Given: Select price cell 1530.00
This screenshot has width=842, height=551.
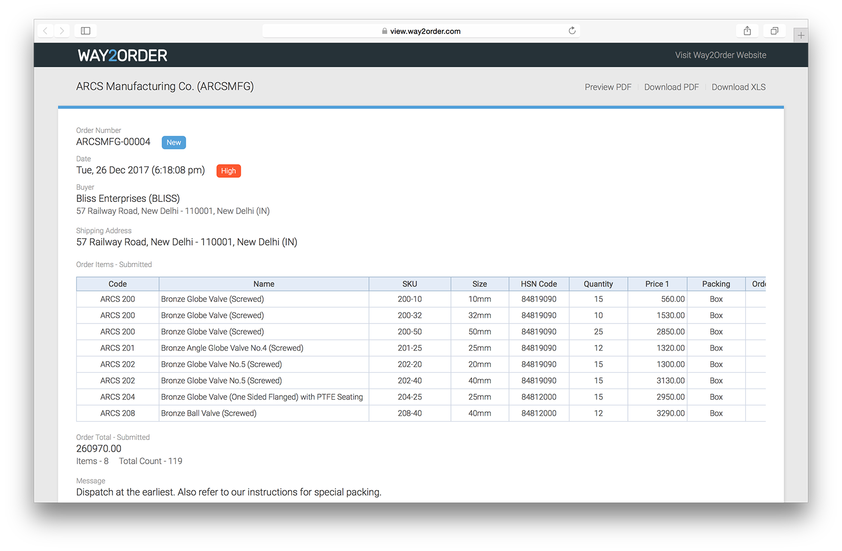Looking at the screenshot, I should click(x=657, y=315).
